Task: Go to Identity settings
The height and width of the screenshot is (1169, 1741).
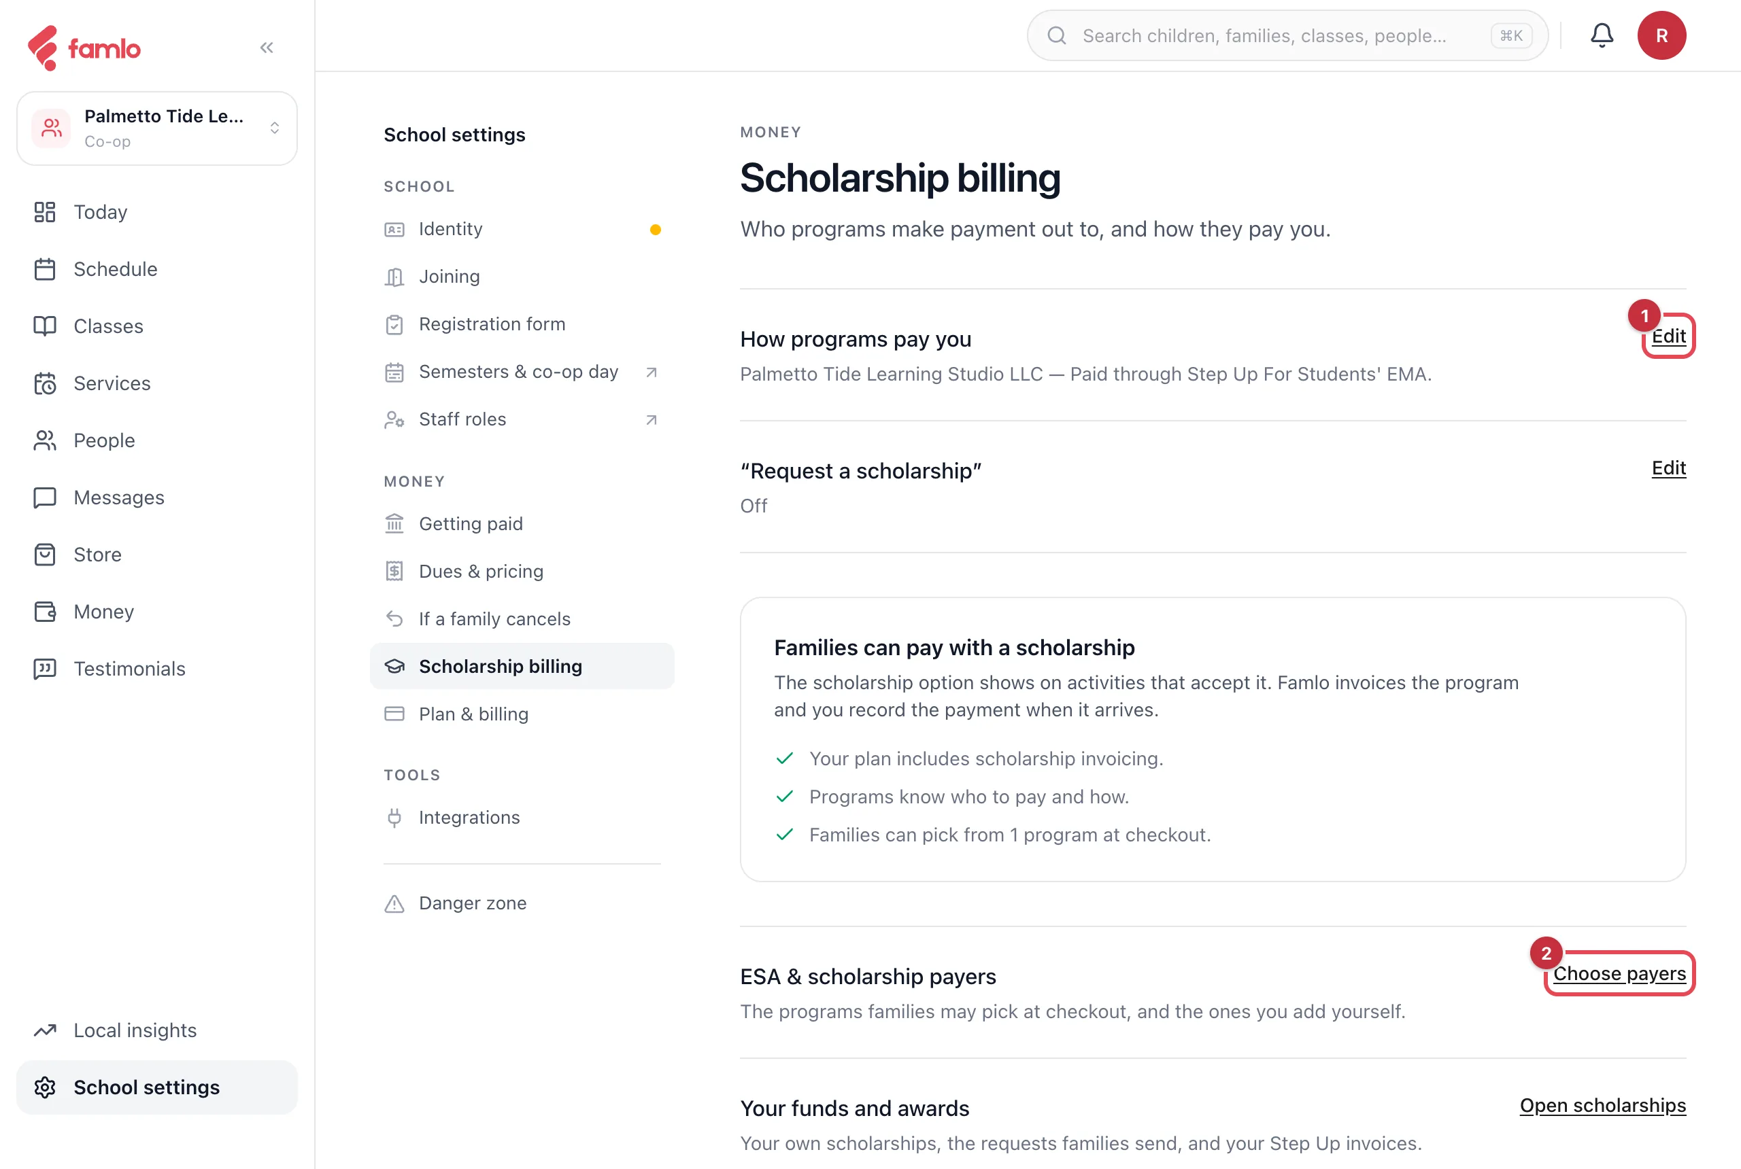Action: (522, 229)
